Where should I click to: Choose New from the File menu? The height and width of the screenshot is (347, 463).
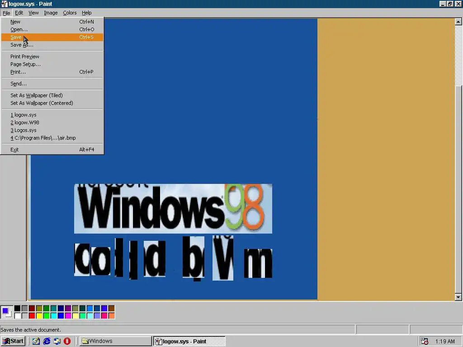click(x=52, y=22)
